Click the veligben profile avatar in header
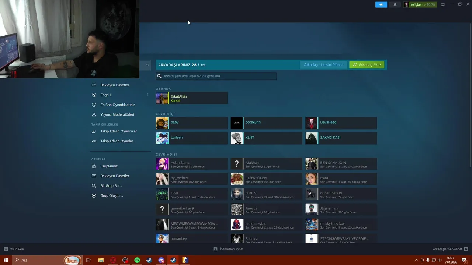 coord(406,4)
